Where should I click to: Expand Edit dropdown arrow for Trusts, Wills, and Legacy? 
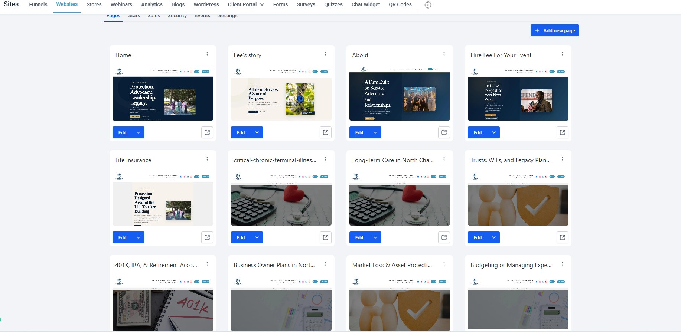pyautogui.click(x=494, y=237)
